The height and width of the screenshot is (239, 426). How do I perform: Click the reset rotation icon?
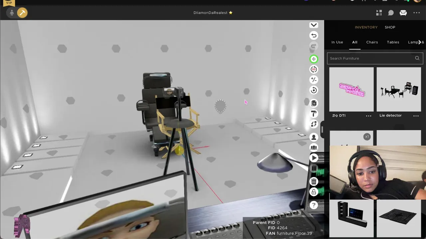click(314, 90)
